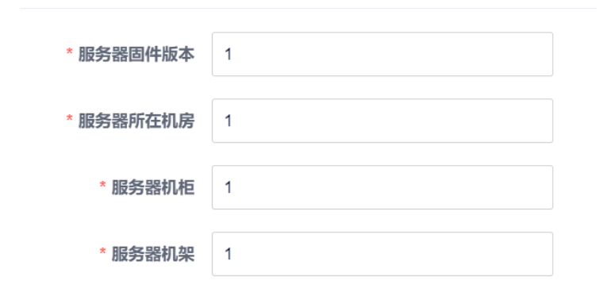Click the digit 1 inside 服务器机柜 field
This screenshot has width=603, height=292.
[228, 187]
